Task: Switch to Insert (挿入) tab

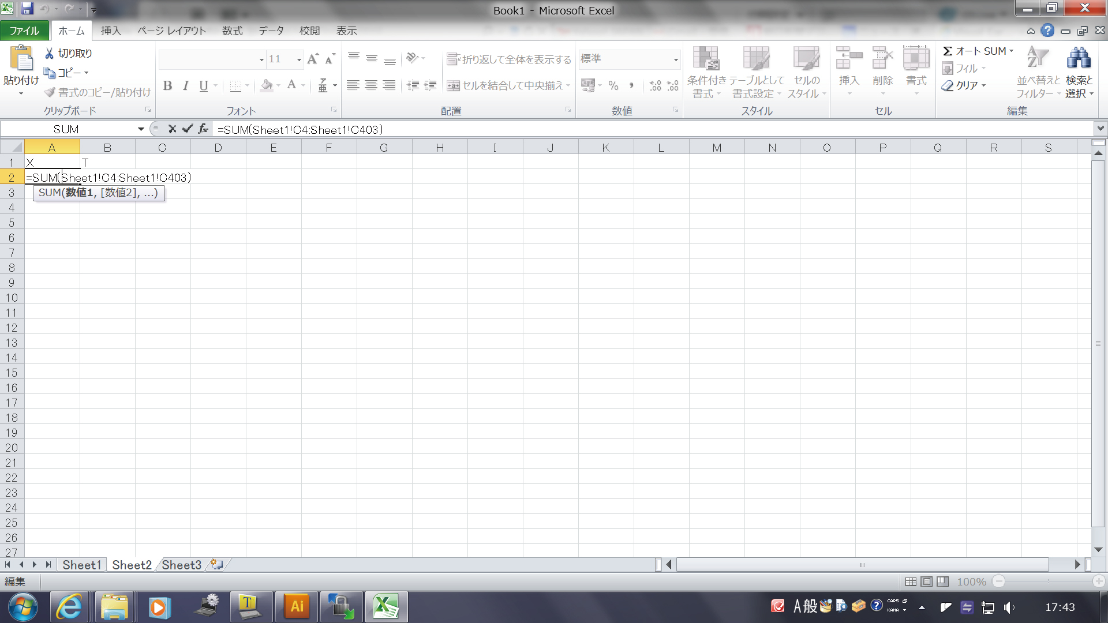Action: click(x=111, y=31)
